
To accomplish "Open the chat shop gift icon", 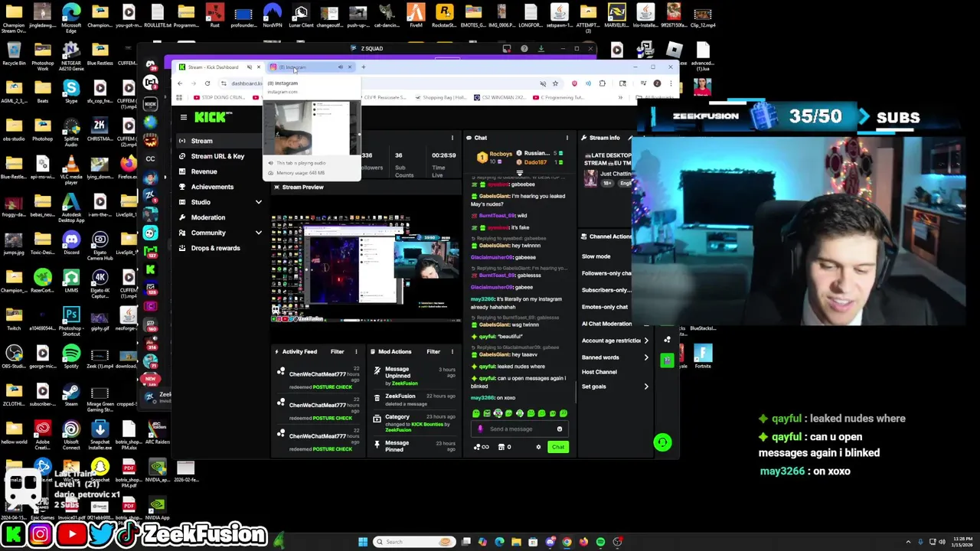I will click(x=503, y=447).
